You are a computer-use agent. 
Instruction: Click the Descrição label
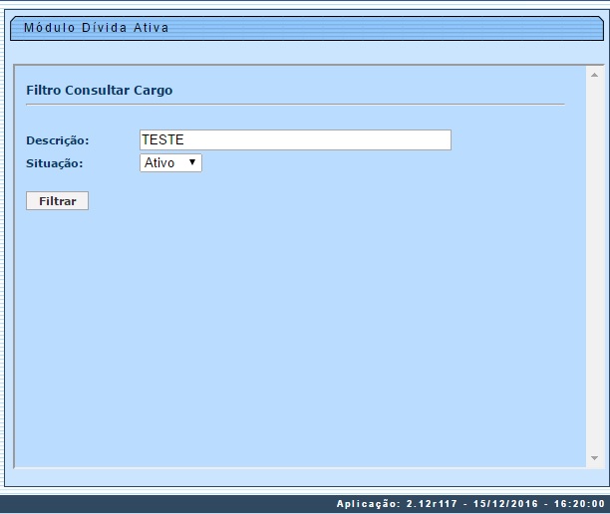click(58, 140)
